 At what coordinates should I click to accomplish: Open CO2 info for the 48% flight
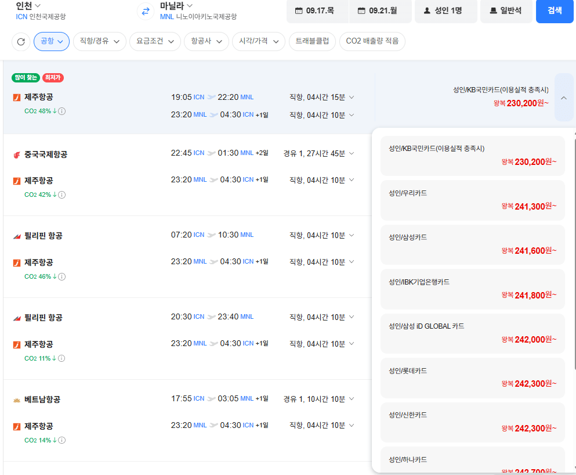point(62,111)
